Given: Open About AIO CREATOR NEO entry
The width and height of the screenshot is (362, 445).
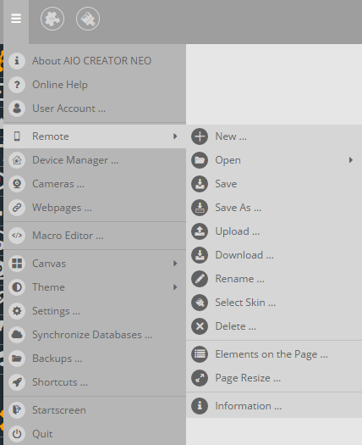Looking at the screenshot, I should [95, 61].
